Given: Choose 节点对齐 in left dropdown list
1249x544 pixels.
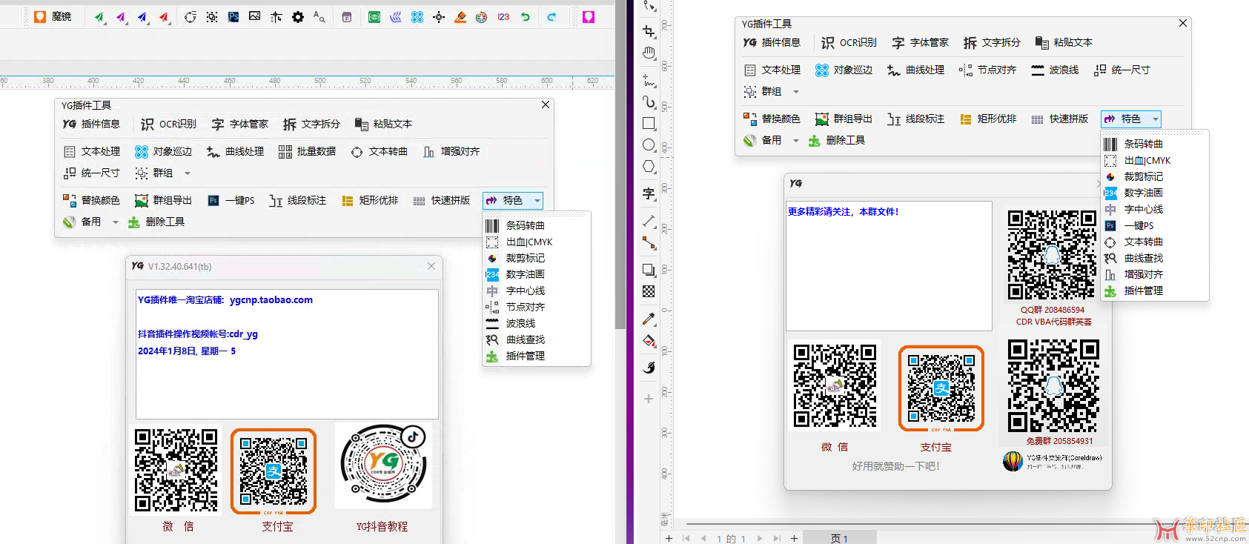Looking at the screenshot, I should click(x=536, y=307).
